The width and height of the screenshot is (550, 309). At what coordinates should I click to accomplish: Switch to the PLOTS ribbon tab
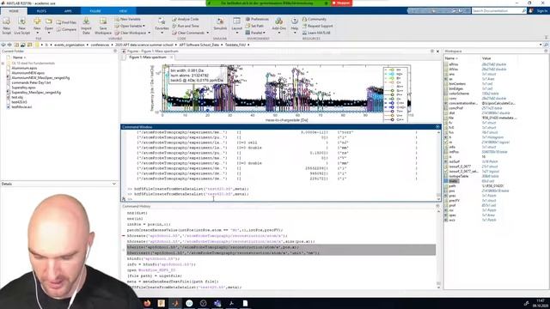coord(41,11)
